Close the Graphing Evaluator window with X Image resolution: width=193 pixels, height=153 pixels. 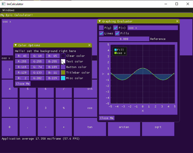click(177, 21)
